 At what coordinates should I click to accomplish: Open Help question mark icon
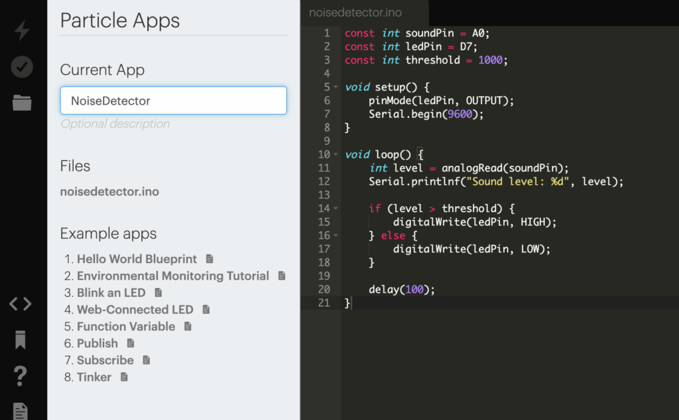click(x=21, y=376)
